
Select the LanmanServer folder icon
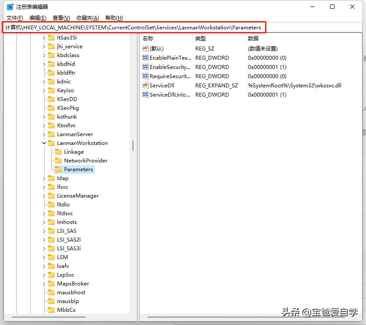(x=52, y=134)
